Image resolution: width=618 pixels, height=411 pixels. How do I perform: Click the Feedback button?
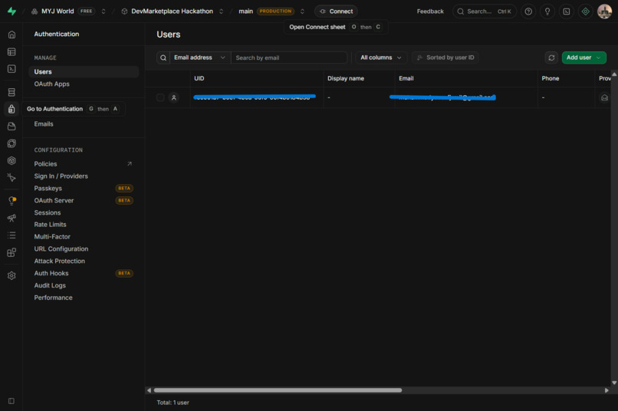tap(430, 12)
